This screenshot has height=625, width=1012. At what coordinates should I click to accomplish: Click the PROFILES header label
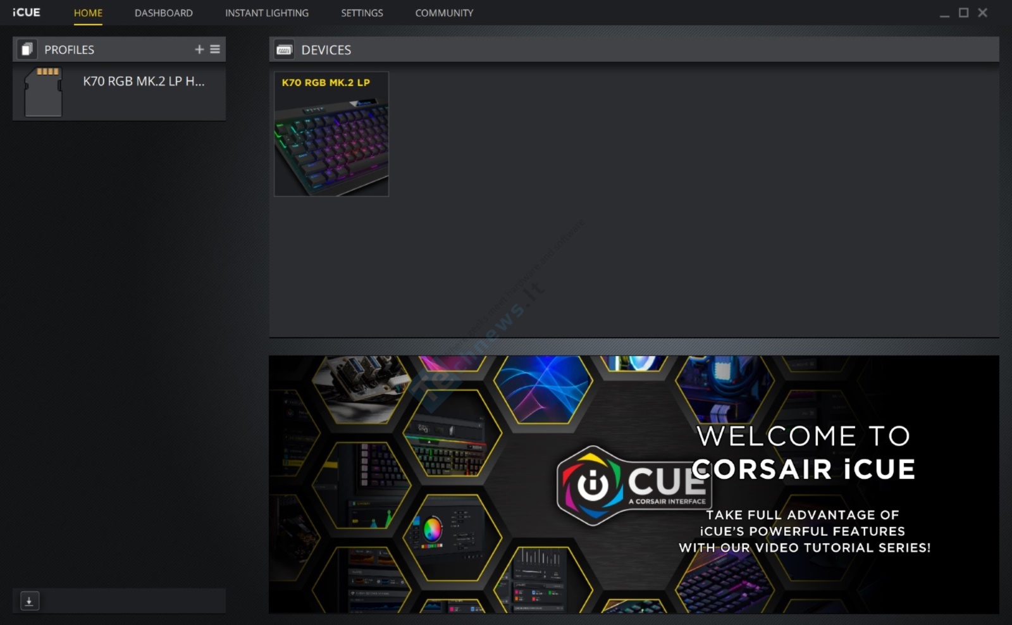coord(70,49)
